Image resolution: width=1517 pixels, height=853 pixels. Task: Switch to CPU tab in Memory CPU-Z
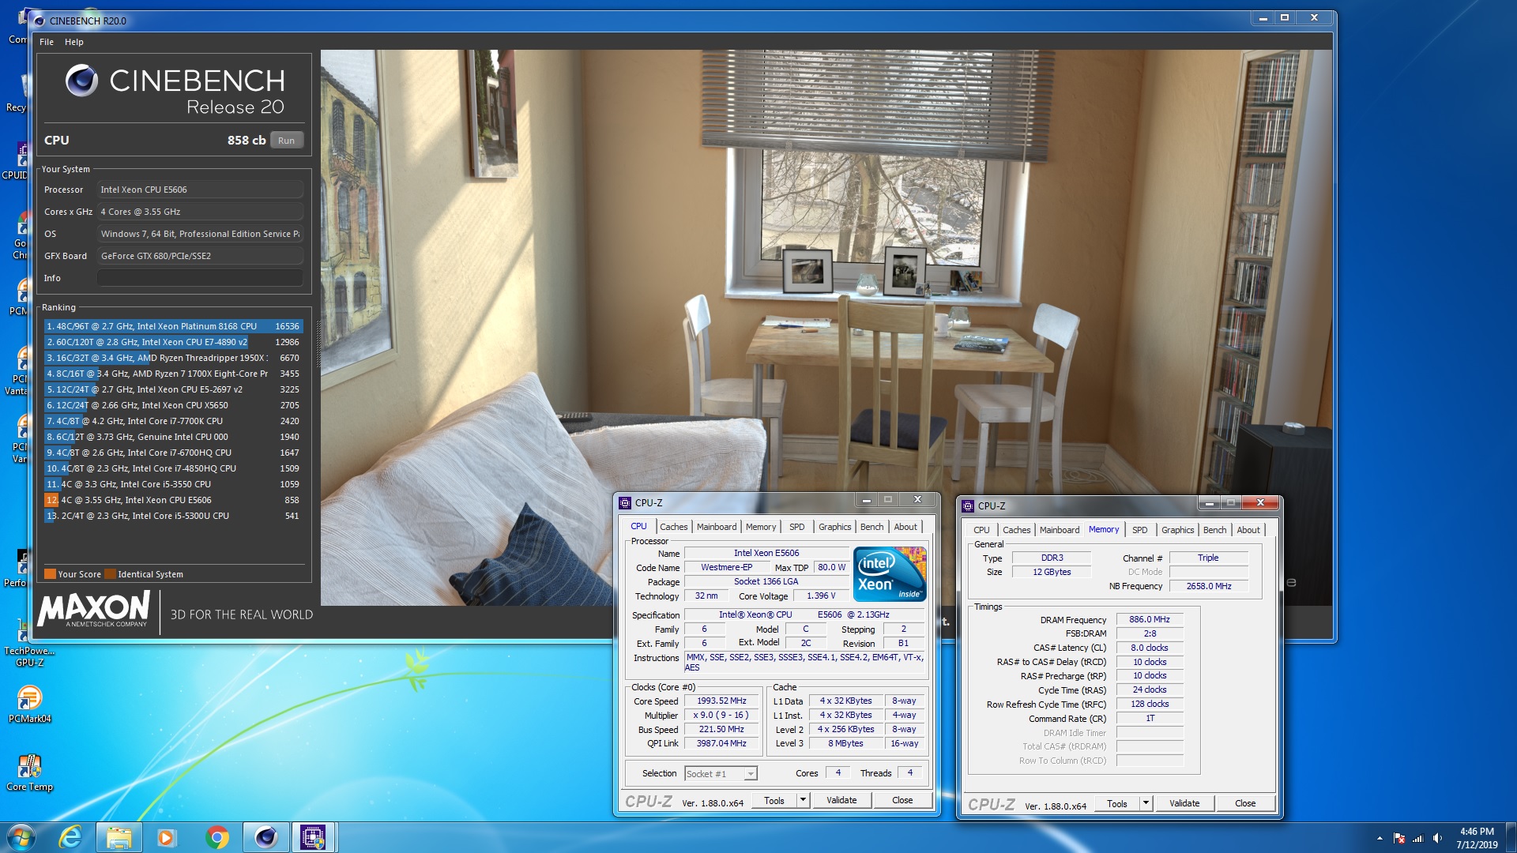click(981, 530)
